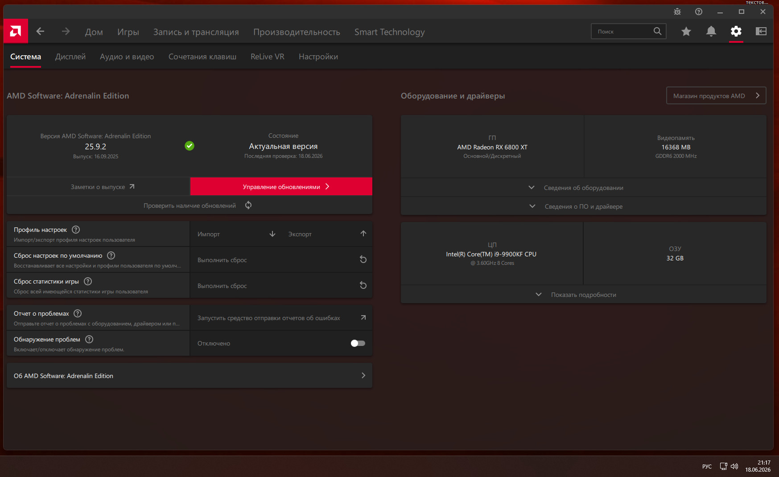Switch to the Дисплей tab
Viewport: 779px width, 477px height.
[x=70, y=57]
